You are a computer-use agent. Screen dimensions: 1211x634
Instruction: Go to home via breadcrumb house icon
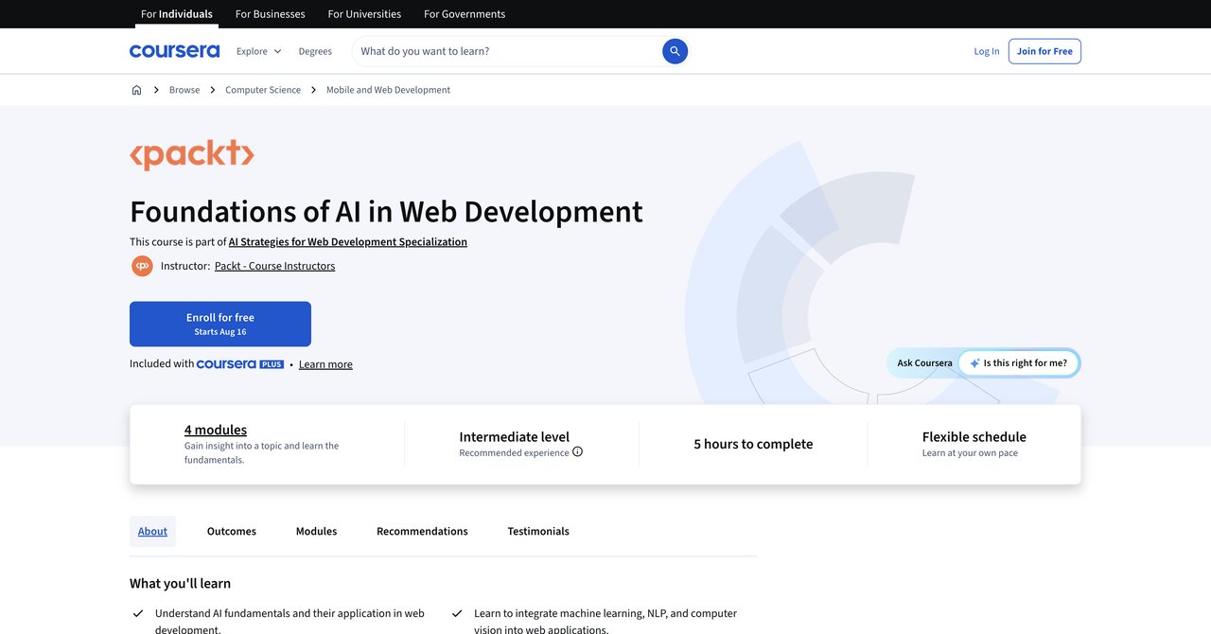[x=136, y=90]
